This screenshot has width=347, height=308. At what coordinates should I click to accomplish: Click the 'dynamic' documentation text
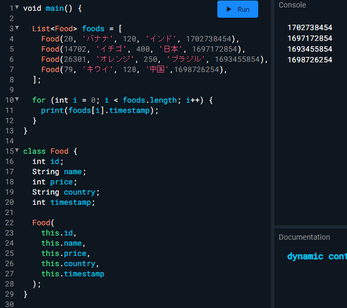[x=305, y=256]
